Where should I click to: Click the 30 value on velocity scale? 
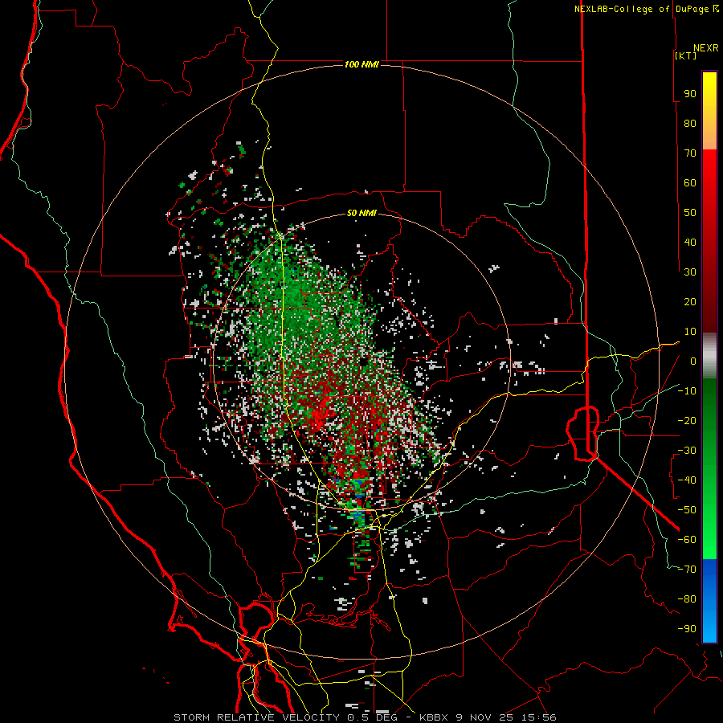coord(690,272)
